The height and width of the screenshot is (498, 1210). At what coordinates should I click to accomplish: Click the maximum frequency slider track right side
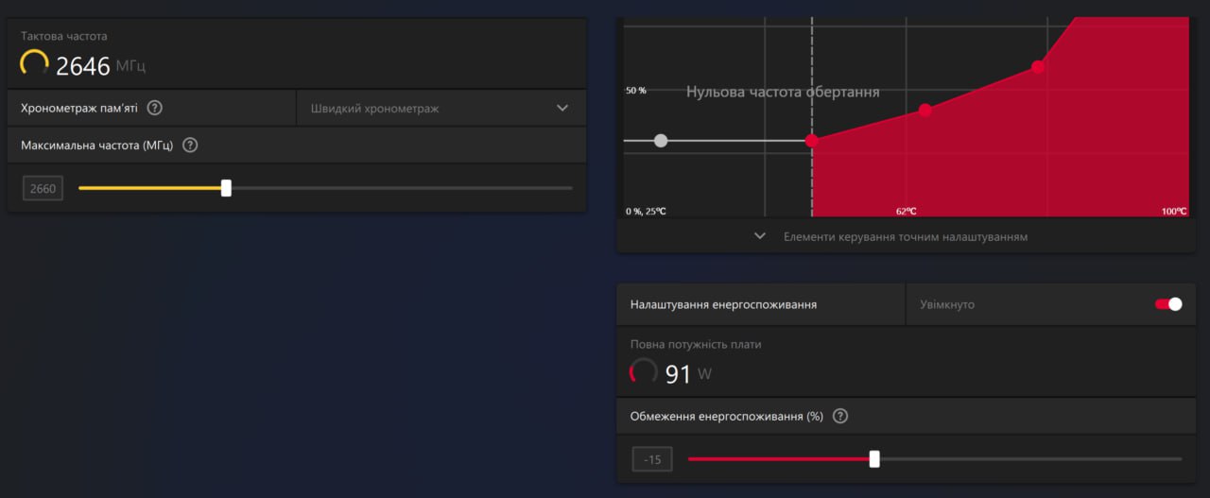402,188
